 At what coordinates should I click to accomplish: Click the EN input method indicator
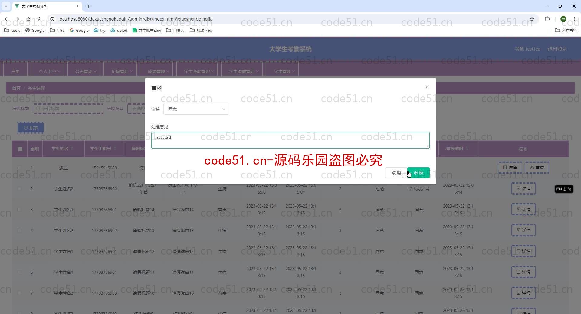(564, 189)
